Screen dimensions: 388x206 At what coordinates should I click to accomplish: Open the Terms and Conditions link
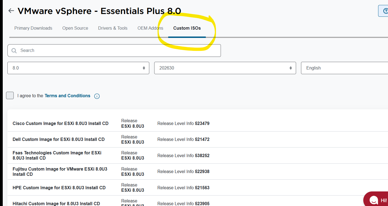68,96
